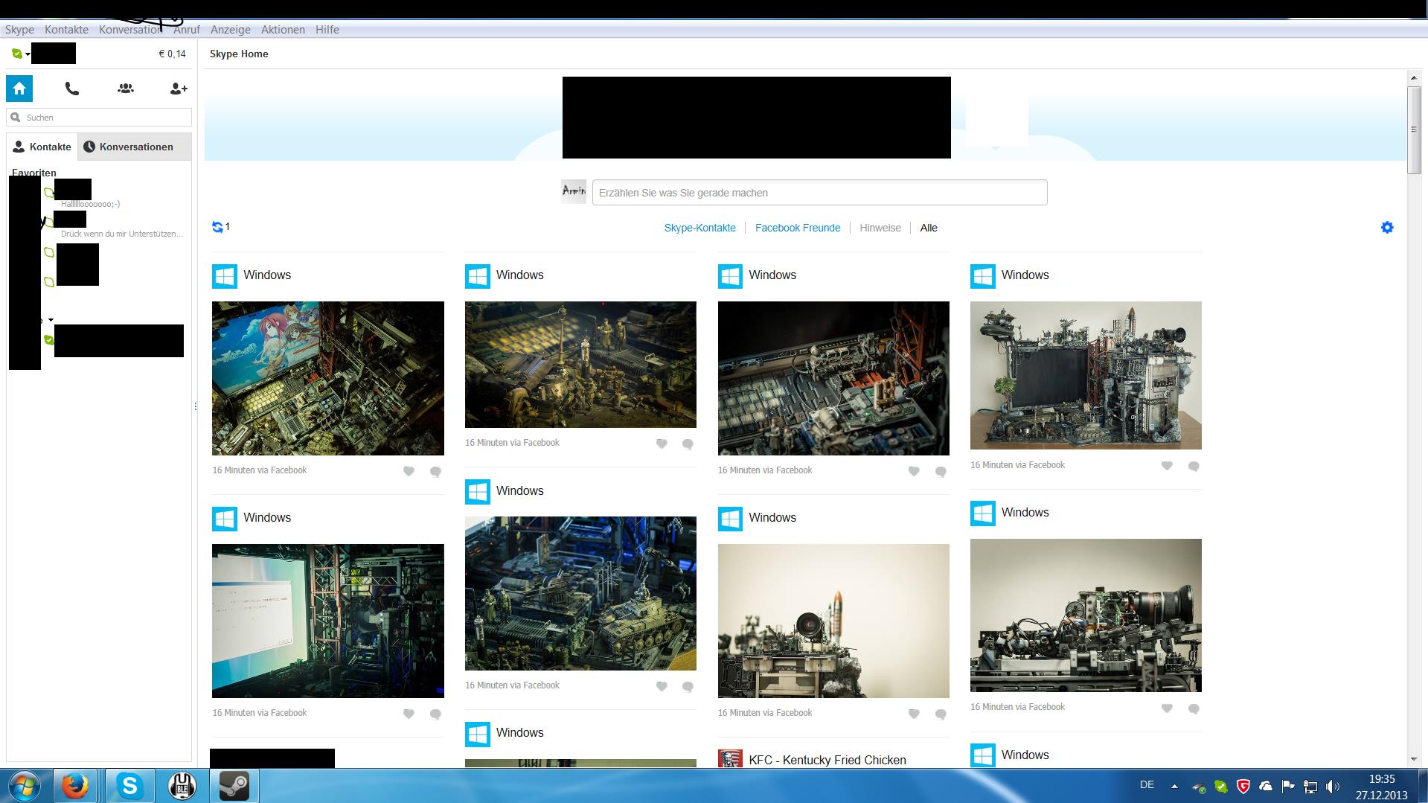The width and height of the screenshot is (1428, 803).
Task: Open the online status dropdown arrow
Action: pyautogui.click(x=28, y=54)
